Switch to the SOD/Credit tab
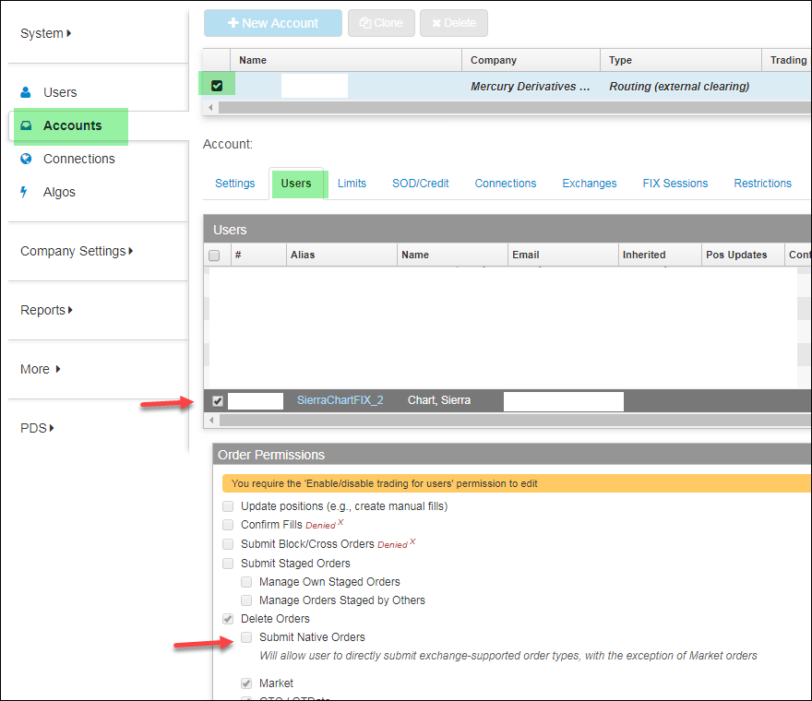 (x=421, y=184)
